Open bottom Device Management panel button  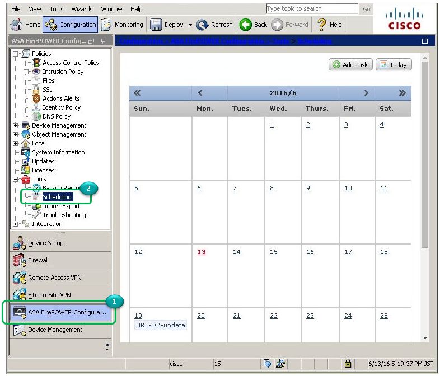click(x=60, y=330)
